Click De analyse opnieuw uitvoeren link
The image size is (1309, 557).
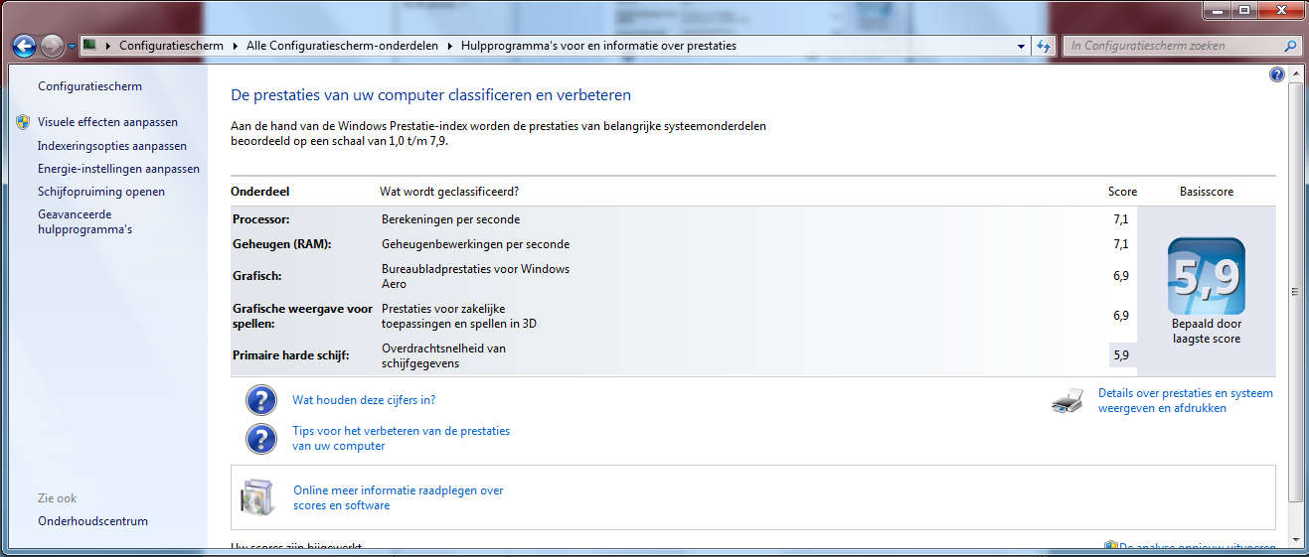pyautogui.click(x=1197, y=547)
